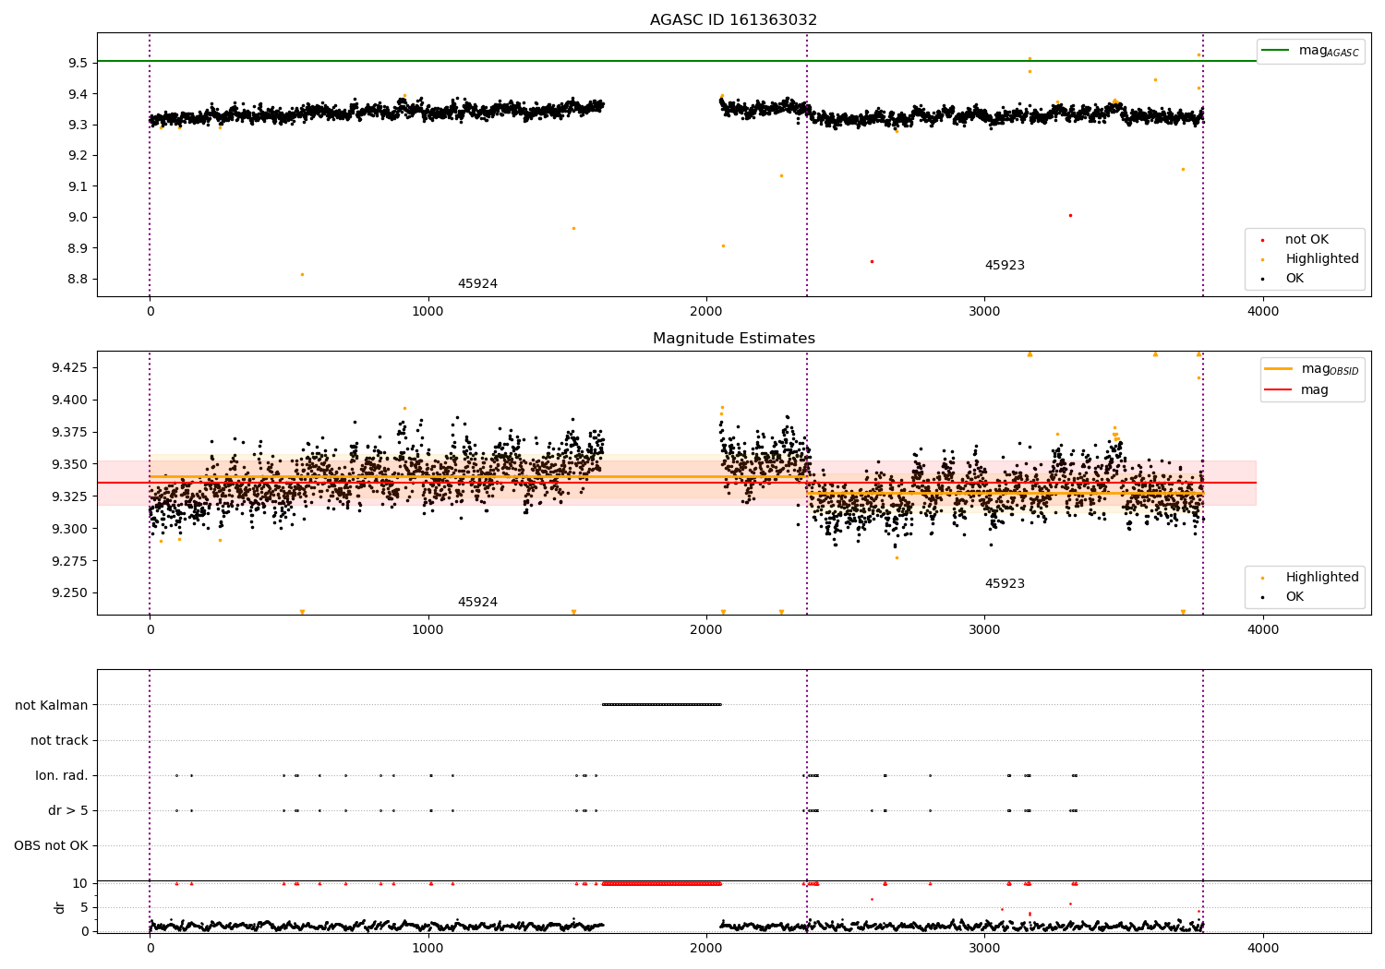The image size is (1385, 969).
Task: Click the 9.300 y-axis tick label
Action: coord(69,529)
